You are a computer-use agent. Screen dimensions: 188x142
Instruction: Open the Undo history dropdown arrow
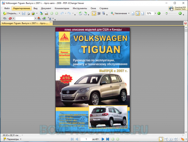65,13
